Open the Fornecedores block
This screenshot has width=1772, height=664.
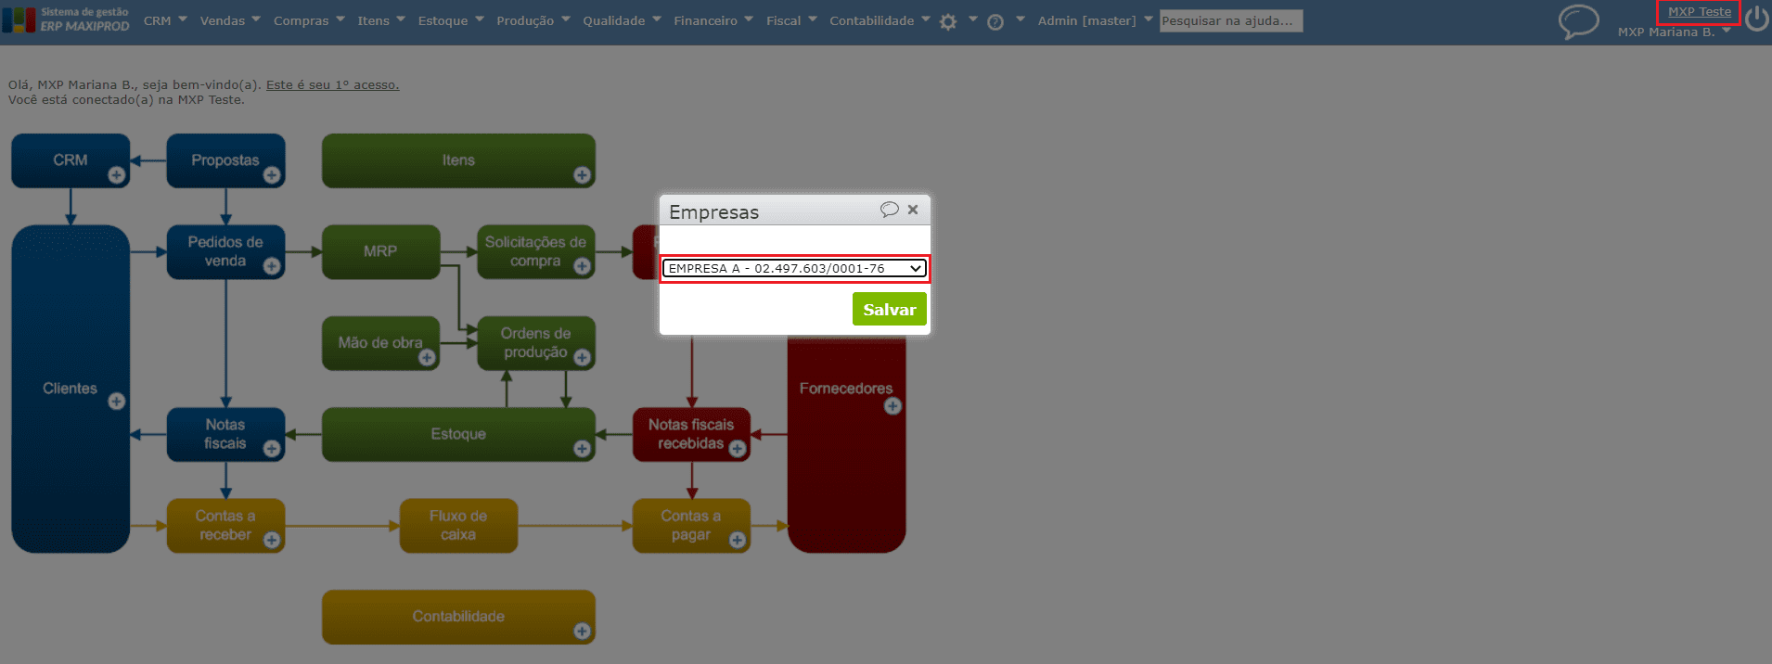[x=846, y=445]
